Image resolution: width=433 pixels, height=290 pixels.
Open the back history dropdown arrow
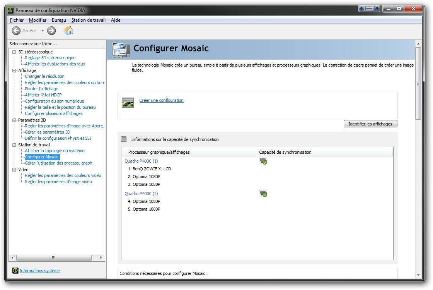[43, 31]
